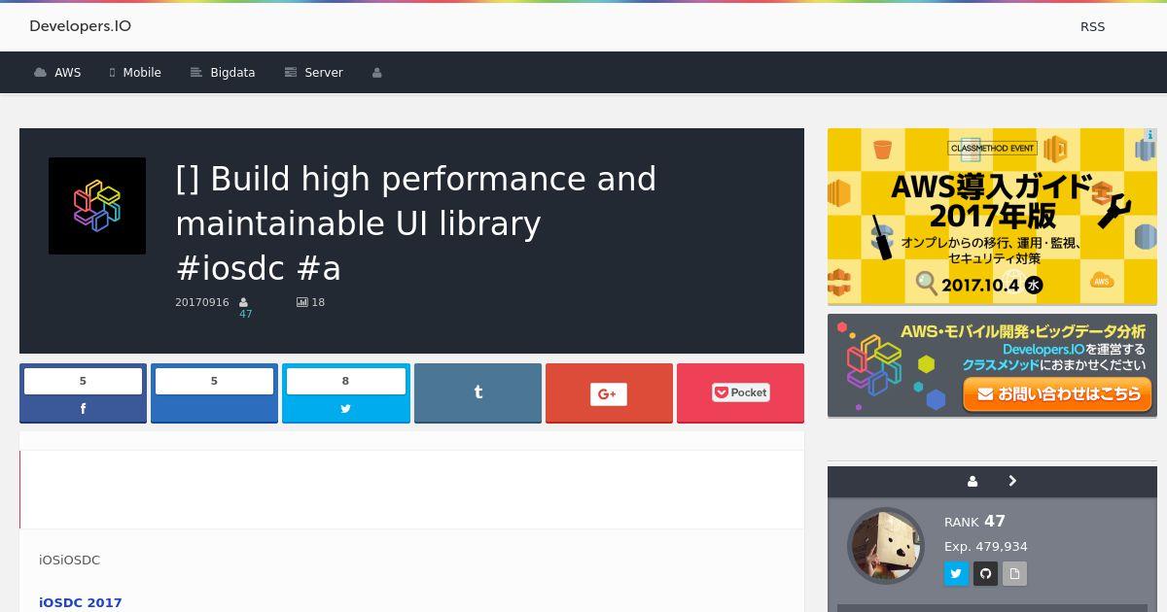Image resolution: width=1167 pixels, height=612 pixels.
Task: Click the article title heading
Action: coord(416,223)
